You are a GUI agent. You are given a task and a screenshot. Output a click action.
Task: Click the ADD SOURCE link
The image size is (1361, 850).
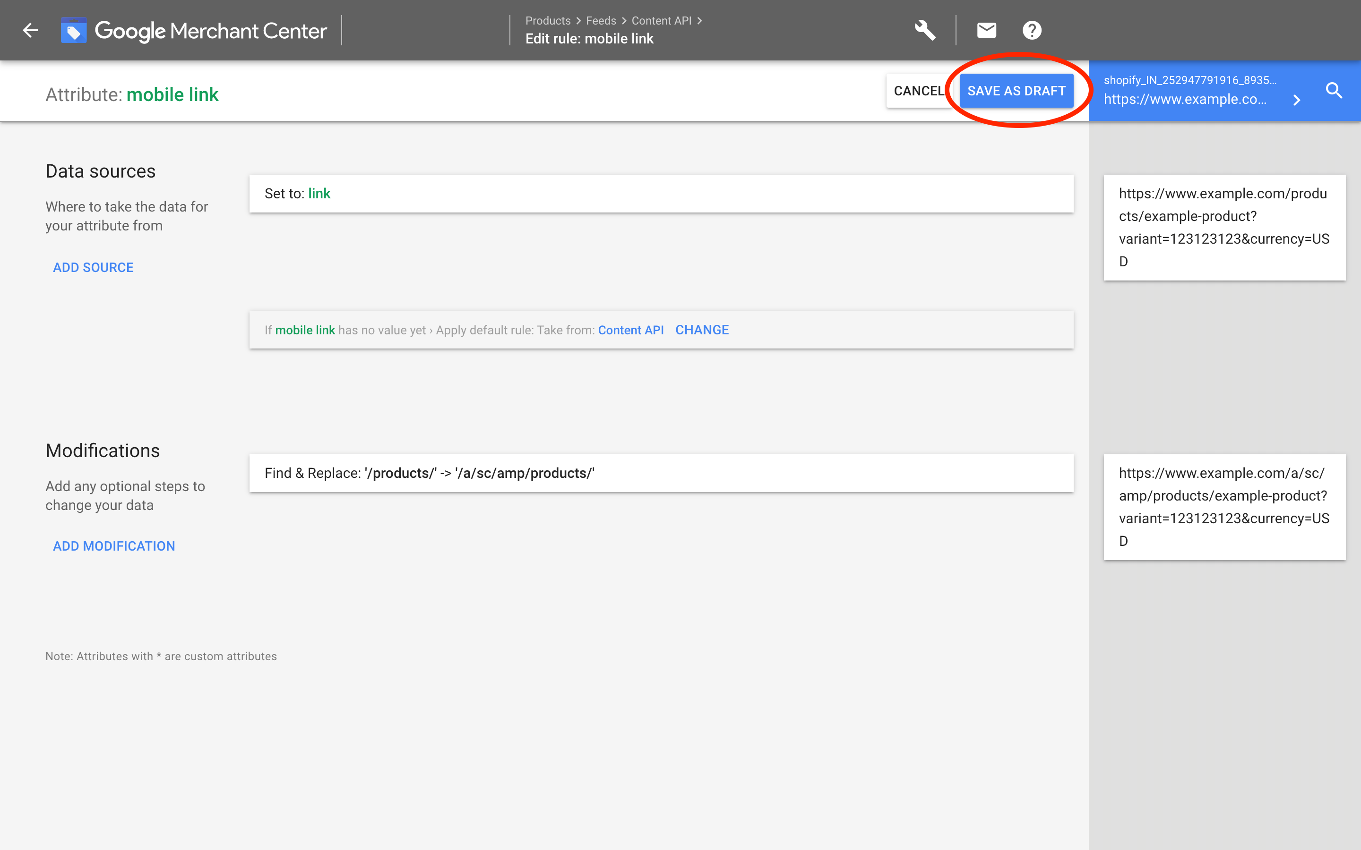click(94, 268)
